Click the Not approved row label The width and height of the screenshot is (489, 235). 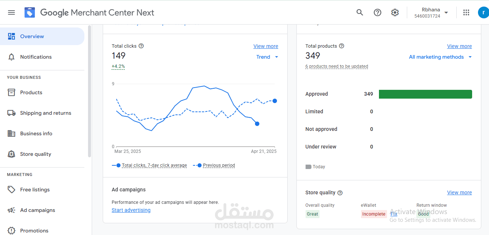pos(321,129)
